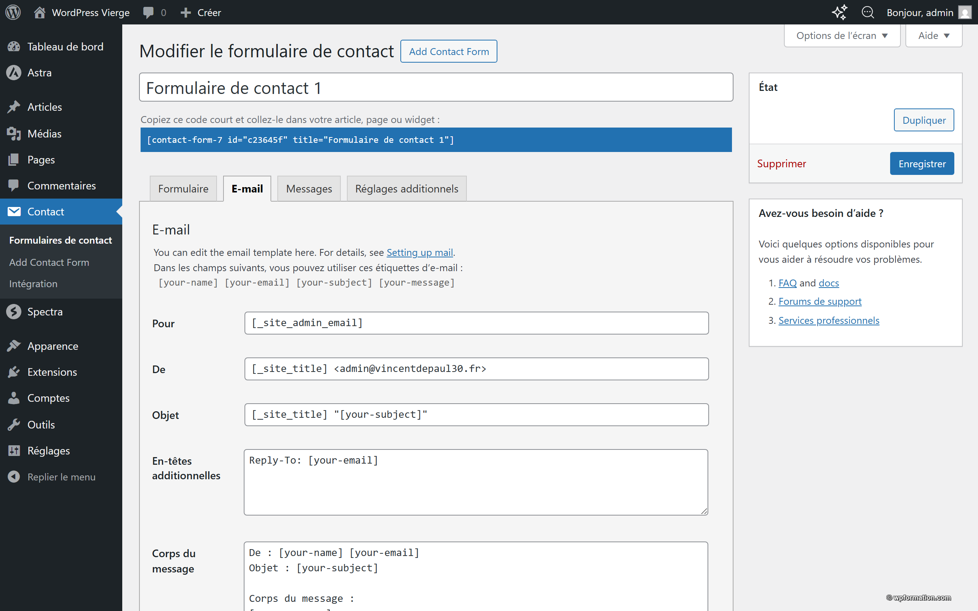Viewport: 978px width, 611px height.
Task: Click the Comptes user icon
Action: [x=14, y=398]
